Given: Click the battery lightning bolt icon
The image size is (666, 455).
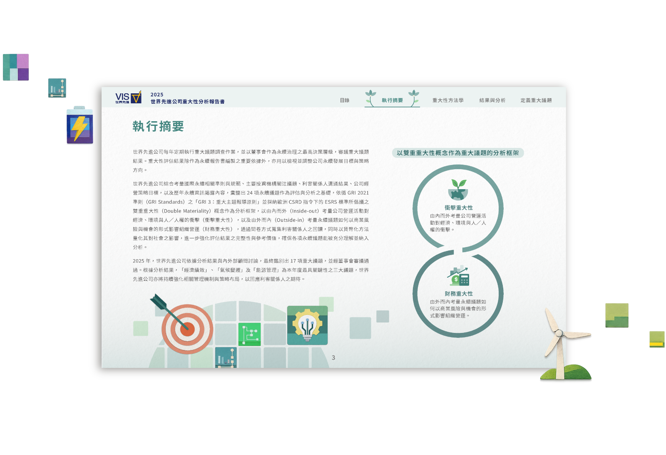Looking at the screenshot, I should point(80,125).
